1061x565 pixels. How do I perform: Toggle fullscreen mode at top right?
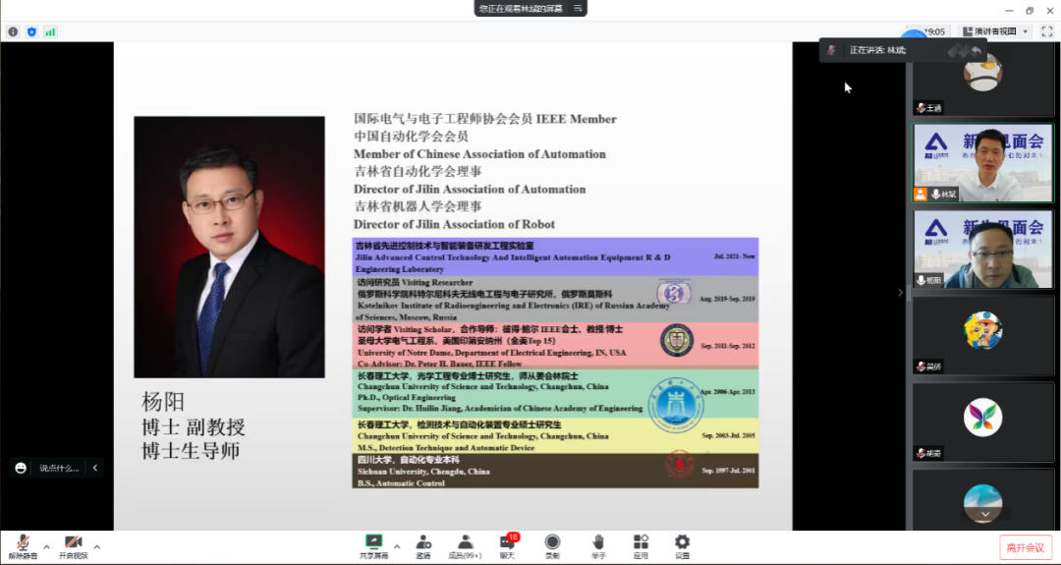pos(1046,31)
